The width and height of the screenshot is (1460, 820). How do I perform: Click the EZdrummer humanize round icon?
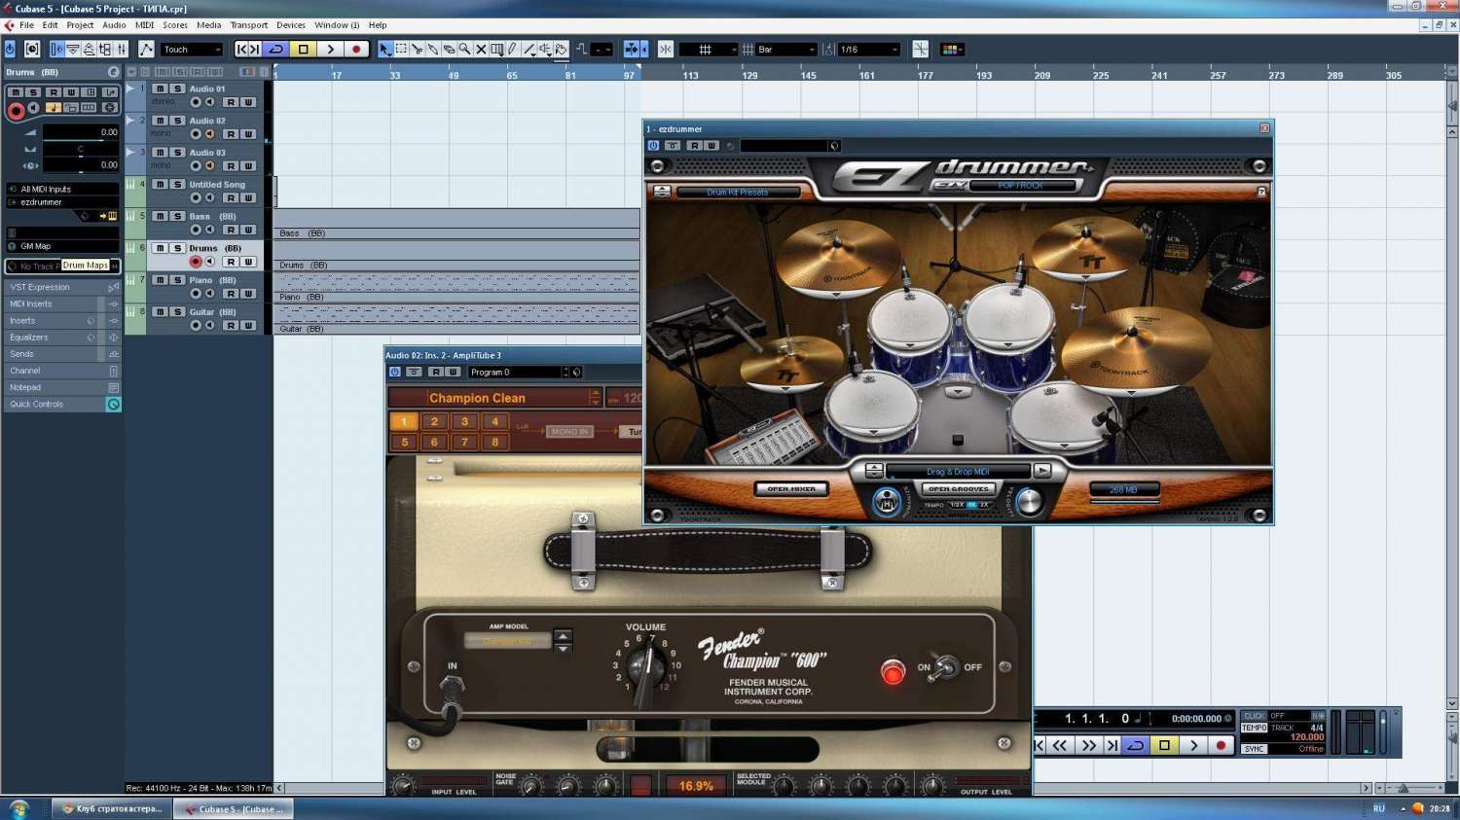tap(886, 501)
